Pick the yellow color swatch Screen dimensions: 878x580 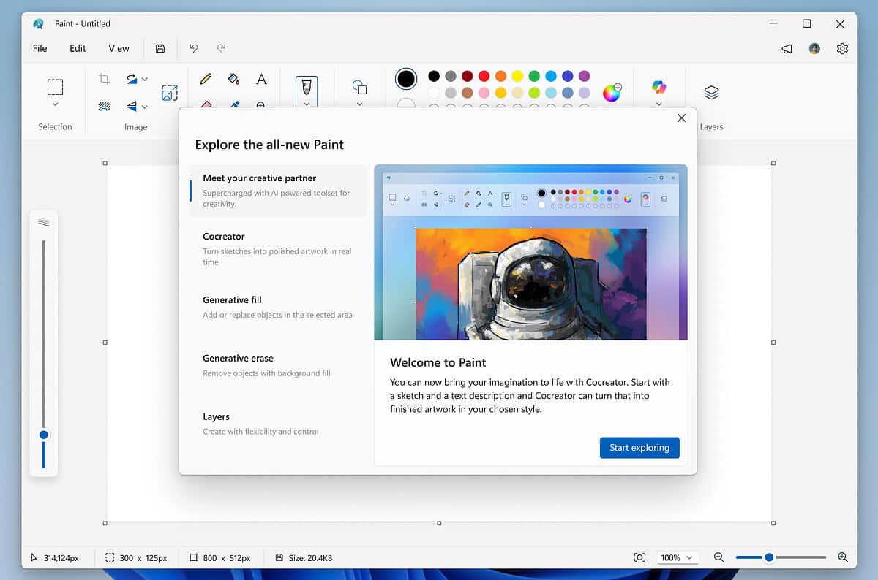(517, 76)
